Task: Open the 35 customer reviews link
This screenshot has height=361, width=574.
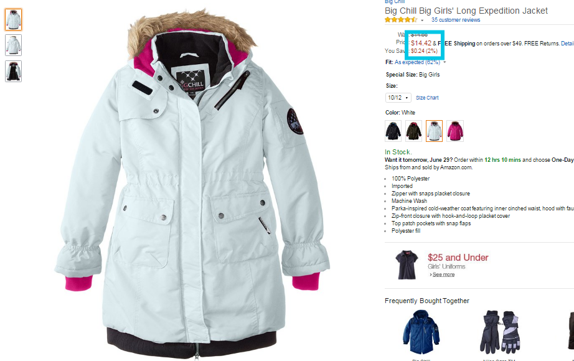Action: click(456, 20)
